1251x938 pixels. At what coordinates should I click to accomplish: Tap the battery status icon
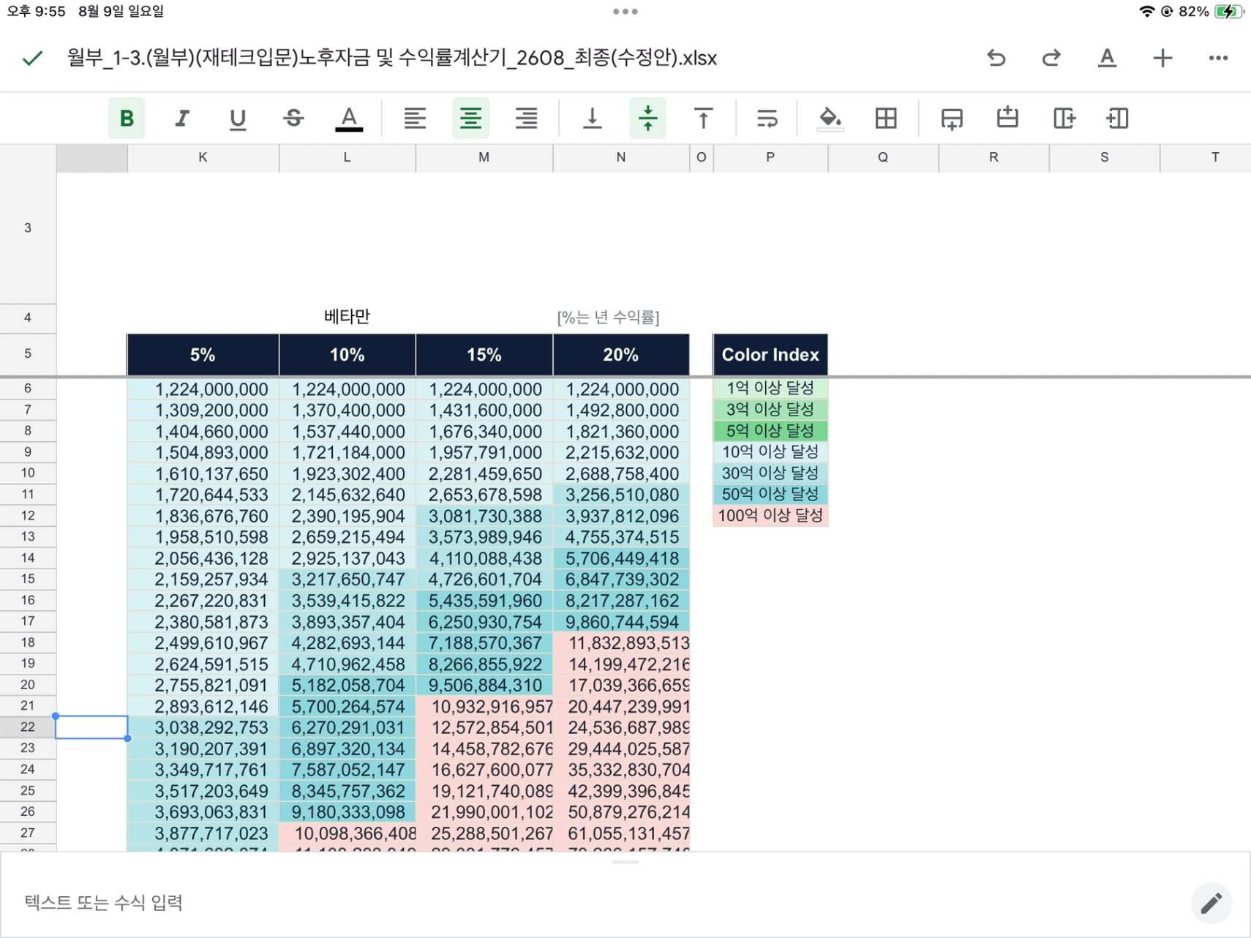[x=1228, y=12]
